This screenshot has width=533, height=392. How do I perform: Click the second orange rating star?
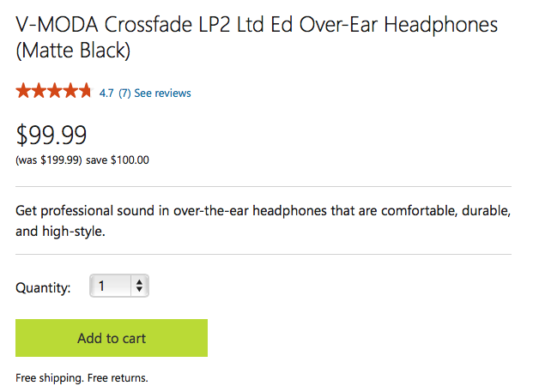click(39, 91)
